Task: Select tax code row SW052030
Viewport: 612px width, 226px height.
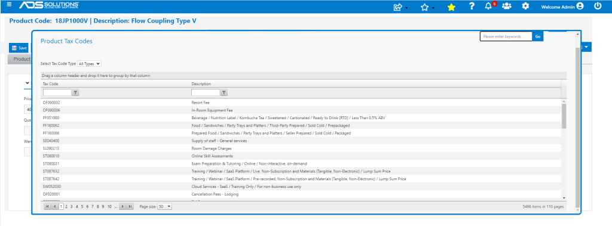Action: click(301, 187)
